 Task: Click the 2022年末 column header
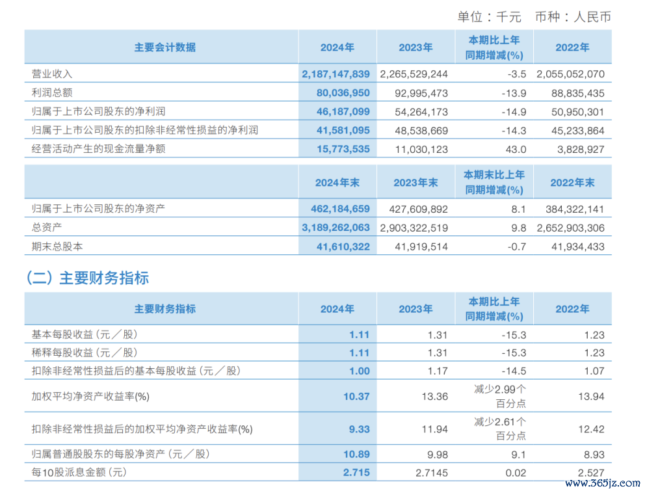pos(573,183)
